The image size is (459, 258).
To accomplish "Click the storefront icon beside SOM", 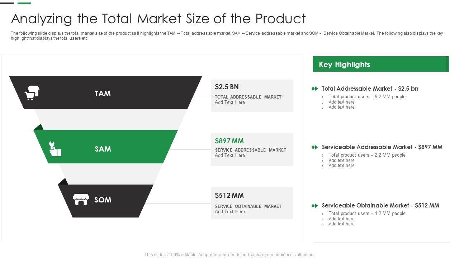I will [x=81, y=200].
